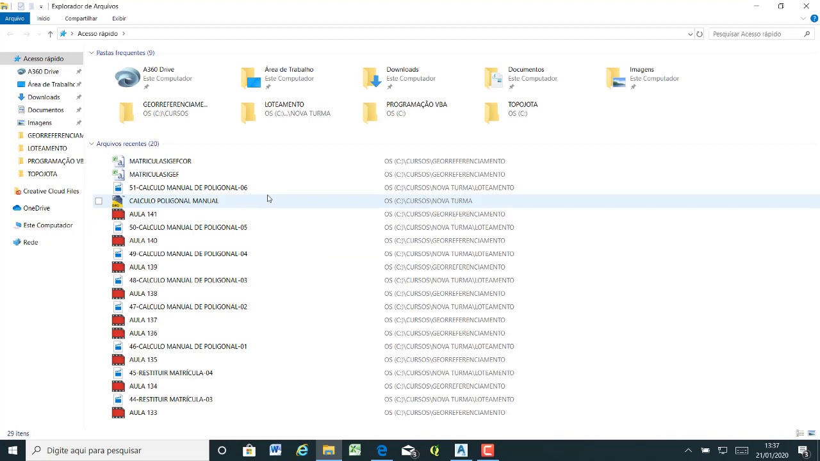Open the Customize Quick Access Toolbar dropdown

41,6
